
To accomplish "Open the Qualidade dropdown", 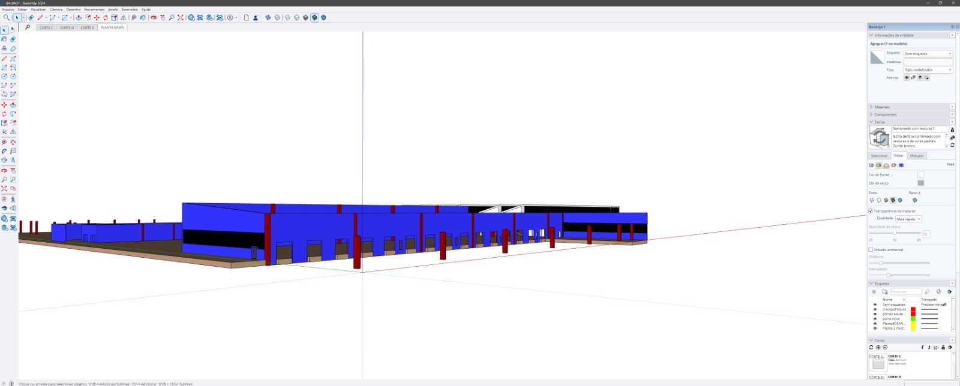I will [x=908, y=219].
